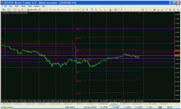Switch to the GBPUSD,M30 chart tab

coord(7,104)
